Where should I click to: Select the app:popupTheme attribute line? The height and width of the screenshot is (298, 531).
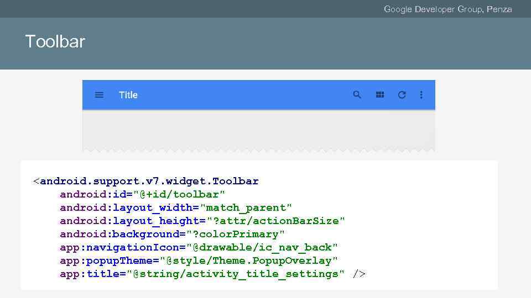(x=199, y=260)
